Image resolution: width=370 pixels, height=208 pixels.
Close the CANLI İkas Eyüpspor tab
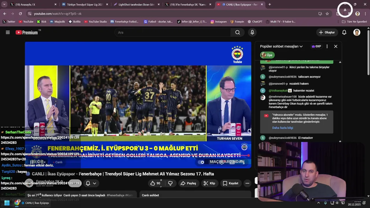pyautogui.click(x=262, y=4)
